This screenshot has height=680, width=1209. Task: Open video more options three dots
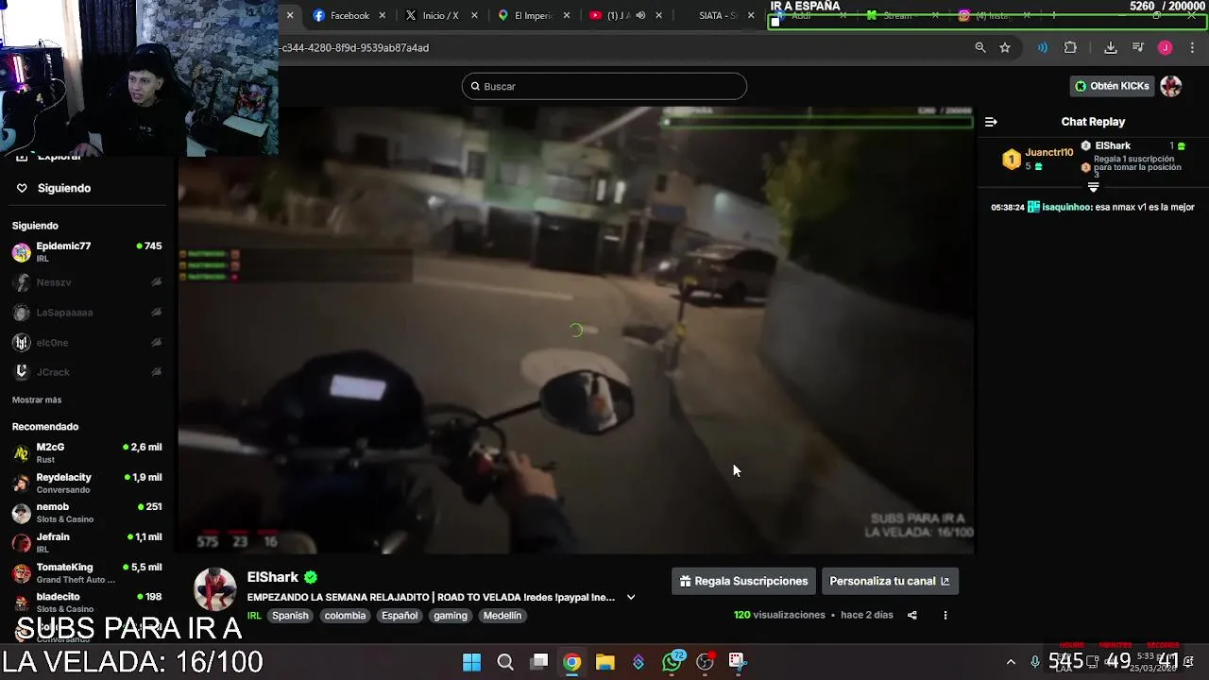(945, 615)
